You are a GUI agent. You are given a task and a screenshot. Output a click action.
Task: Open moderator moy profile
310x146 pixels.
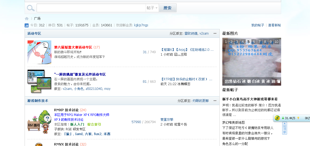click(107, 89)
